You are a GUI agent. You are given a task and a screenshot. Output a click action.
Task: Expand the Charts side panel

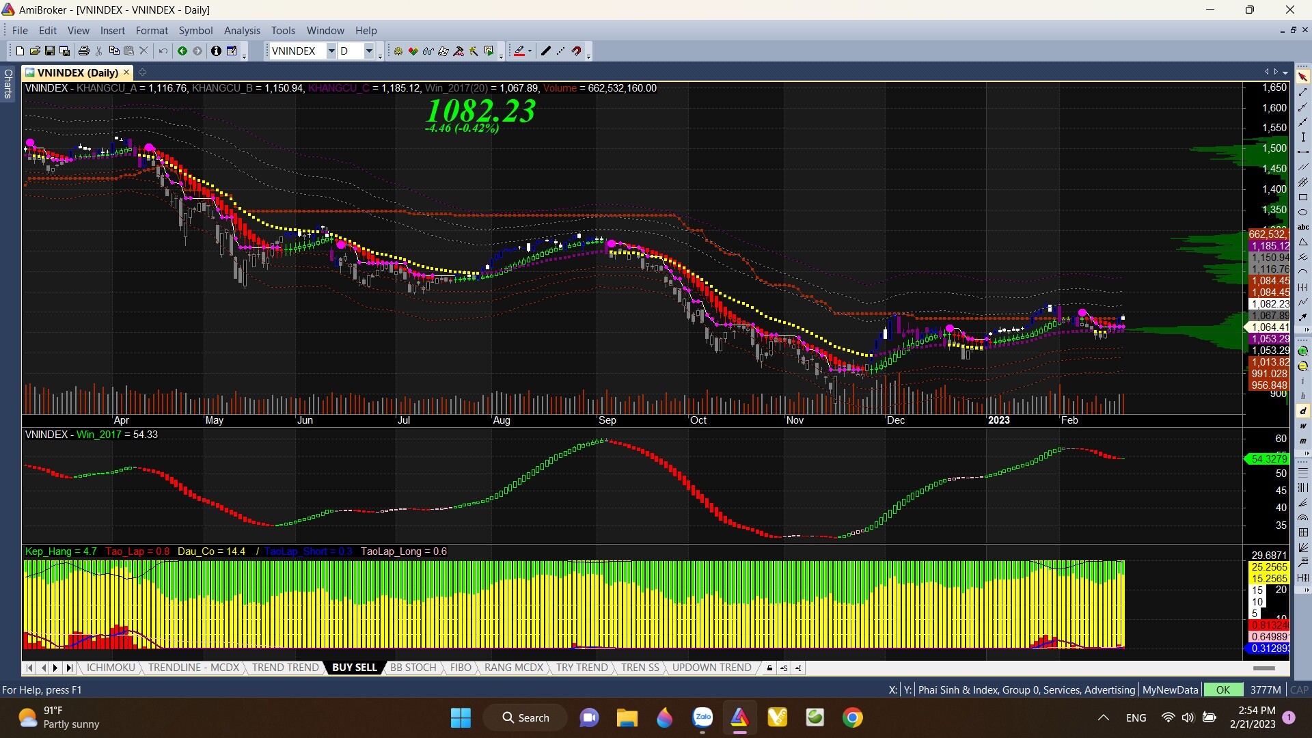click(8, 83)
